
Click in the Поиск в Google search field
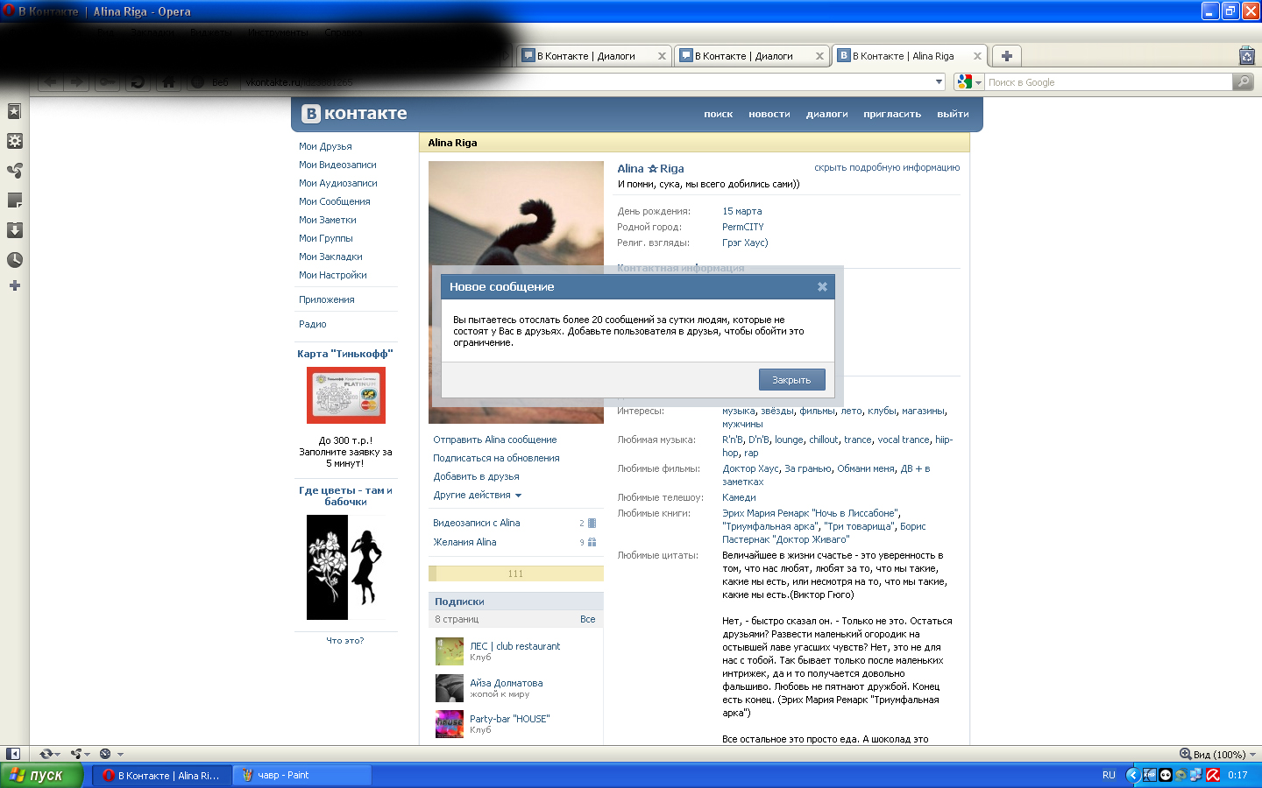[1109, 82]
